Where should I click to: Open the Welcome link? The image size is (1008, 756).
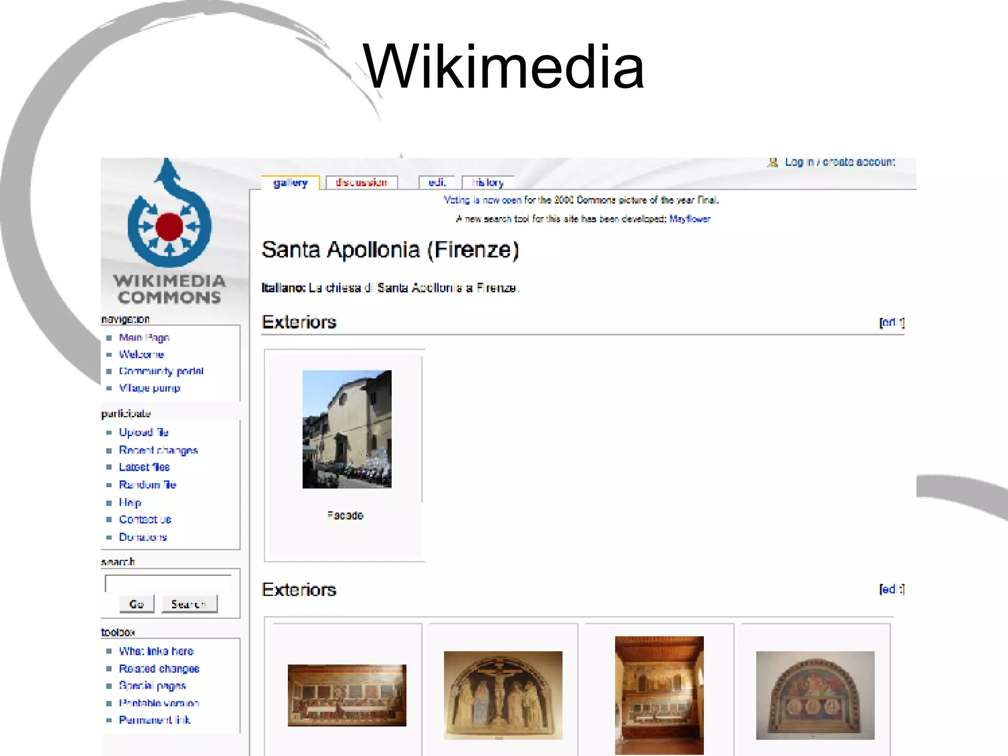coord(141,354)
